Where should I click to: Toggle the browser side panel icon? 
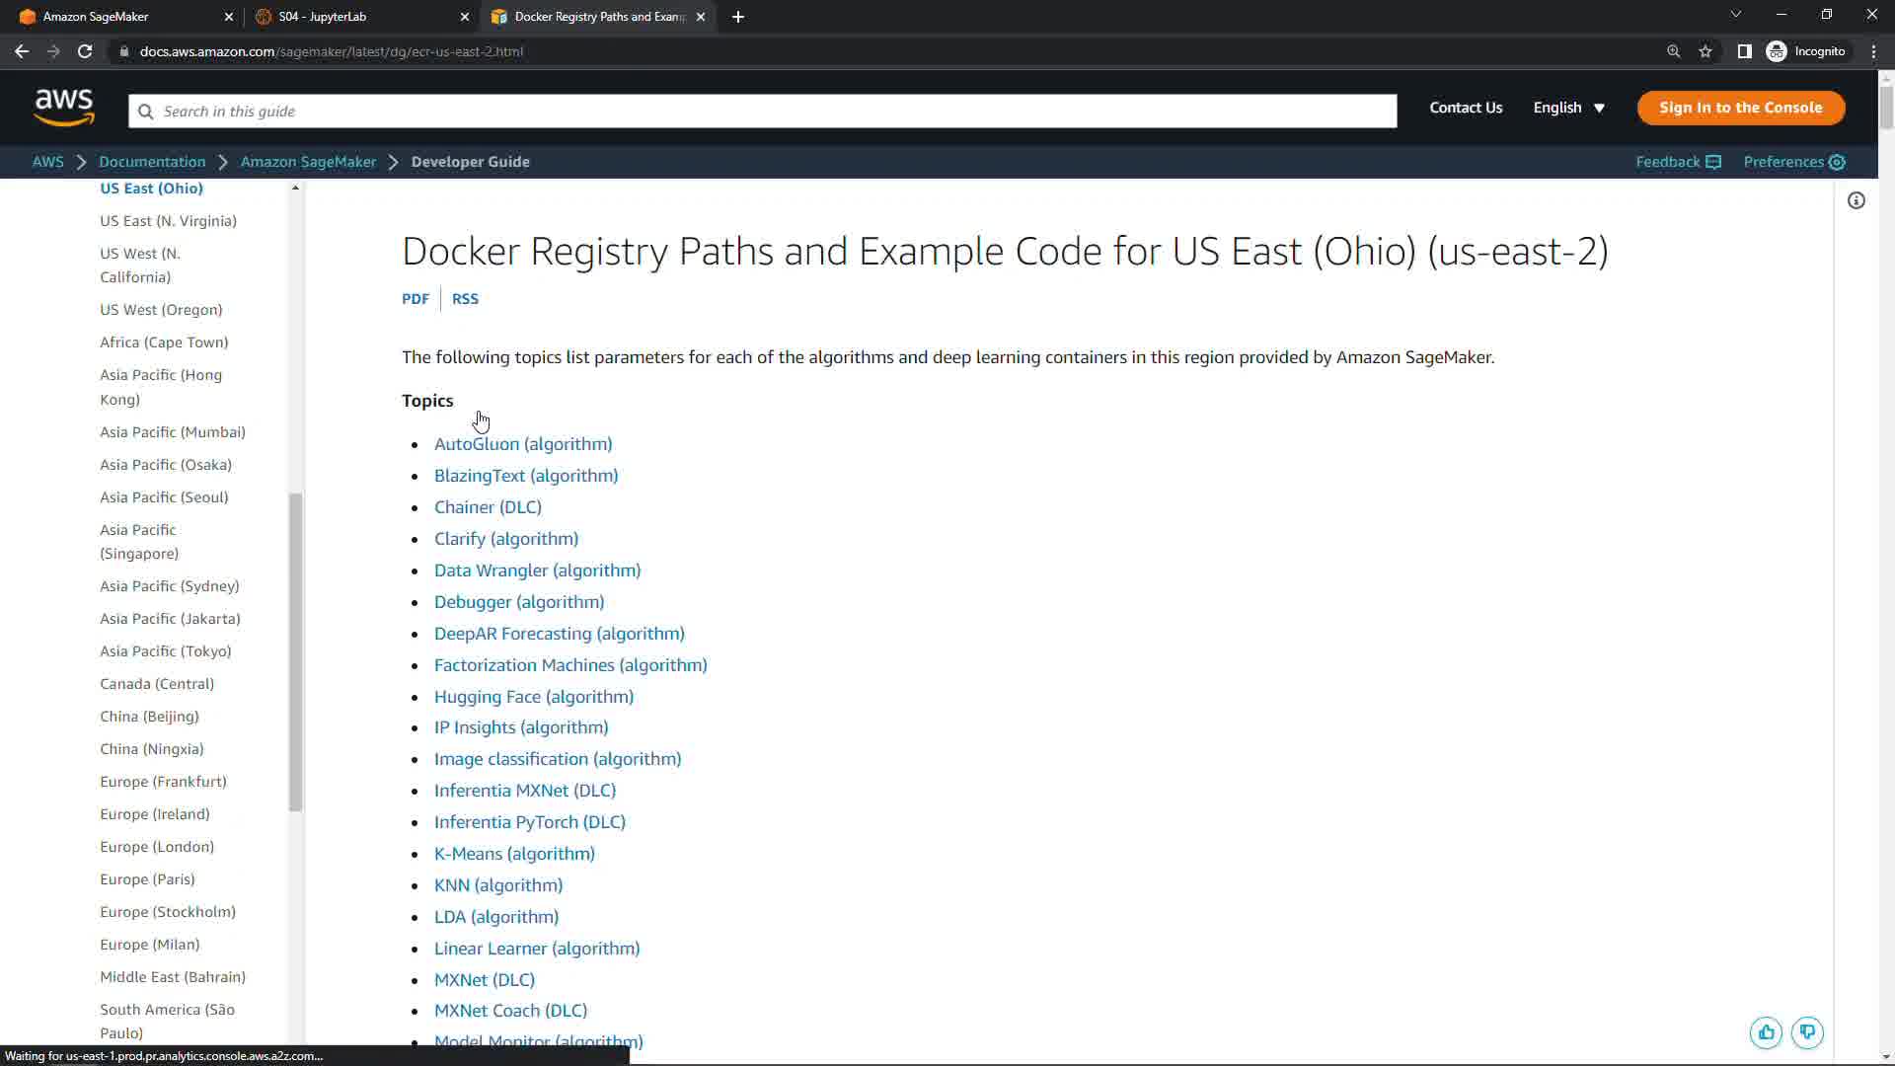click(1744, 51)
